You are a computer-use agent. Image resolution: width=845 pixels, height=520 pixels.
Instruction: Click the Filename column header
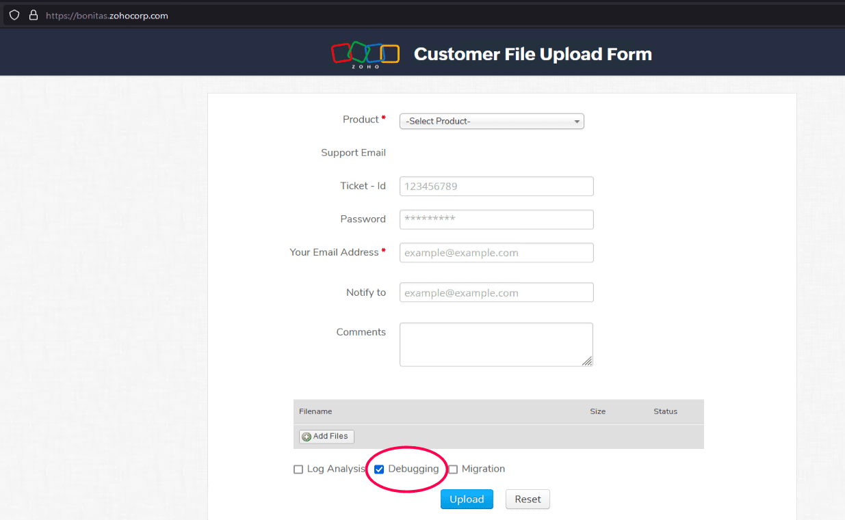315,411
